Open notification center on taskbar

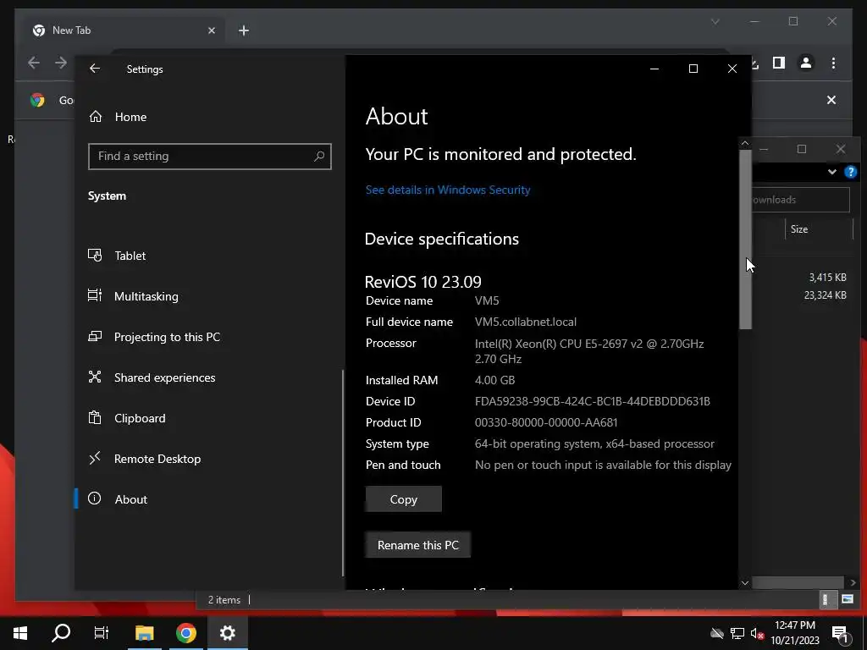[x=840, y=634]
